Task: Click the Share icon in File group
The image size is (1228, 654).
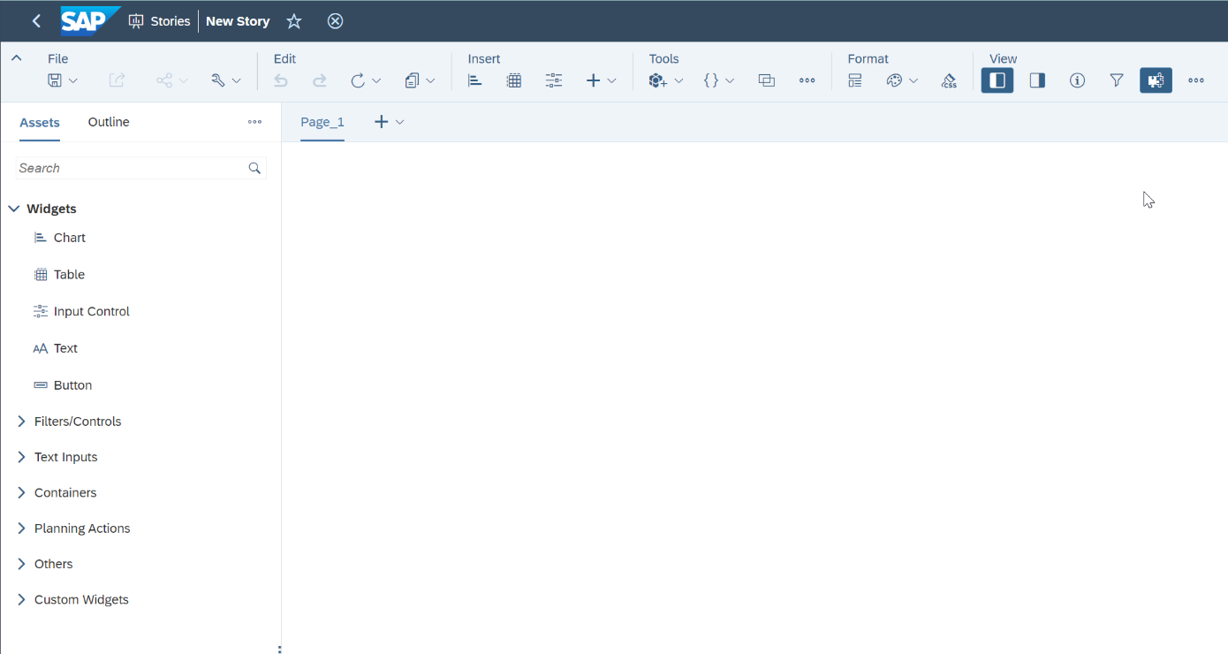Action: [x=164, y=80]
